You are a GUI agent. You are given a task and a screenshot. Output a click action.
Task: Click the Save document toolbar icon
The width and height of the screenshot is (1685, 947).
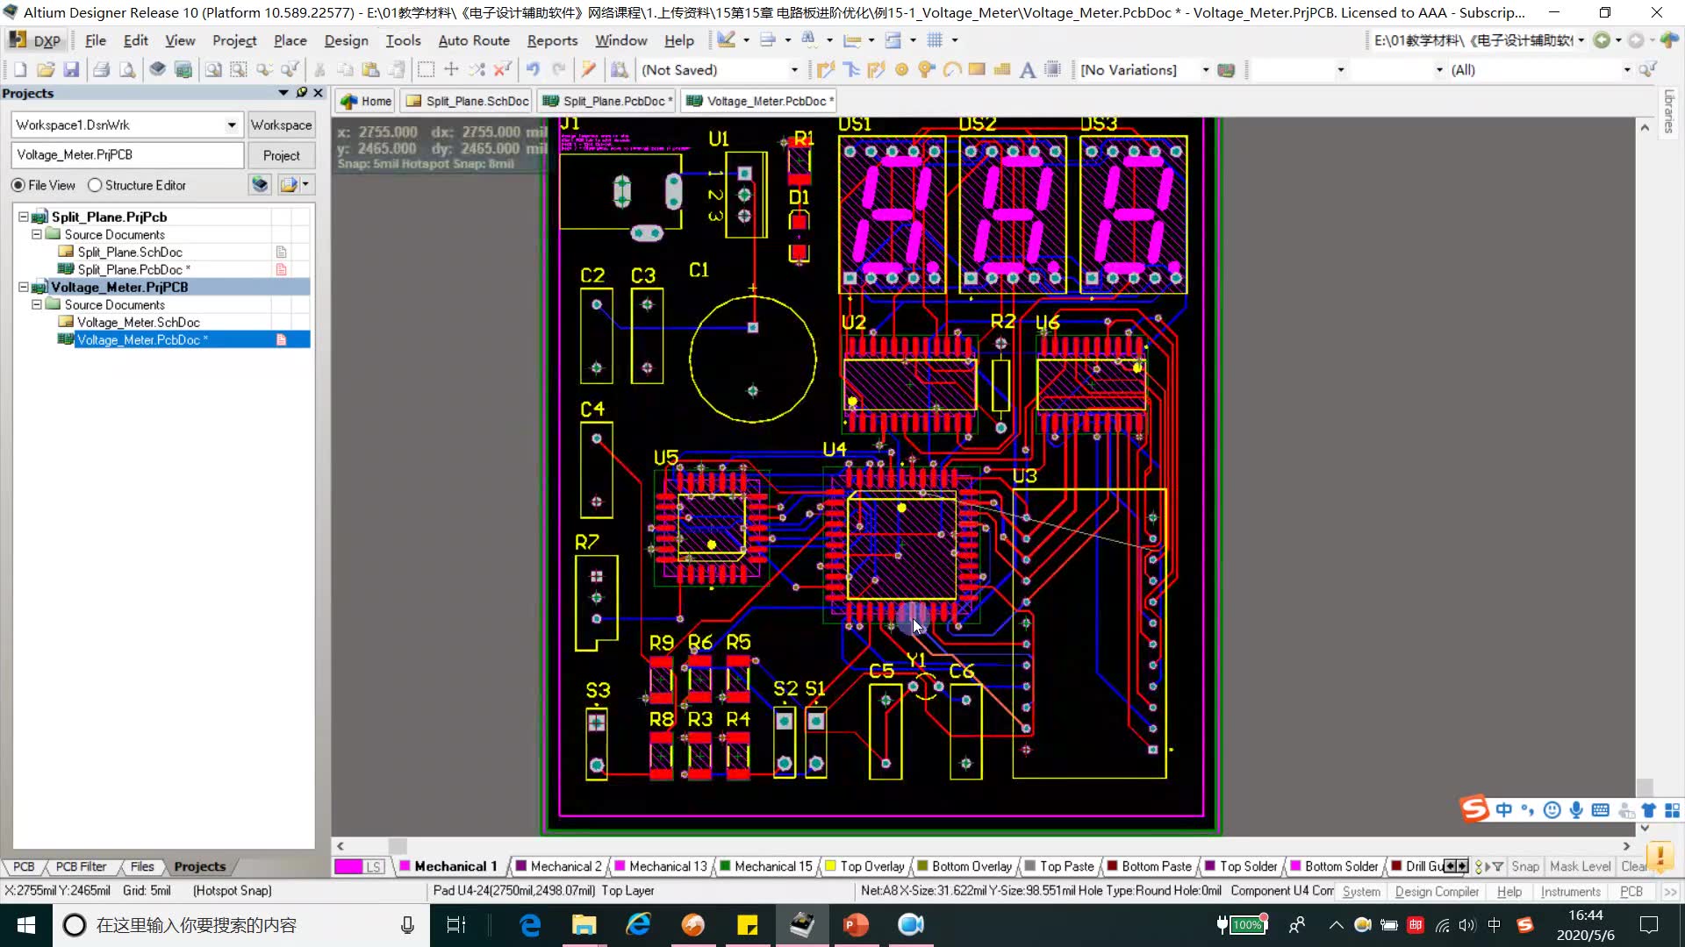point(72,70)
